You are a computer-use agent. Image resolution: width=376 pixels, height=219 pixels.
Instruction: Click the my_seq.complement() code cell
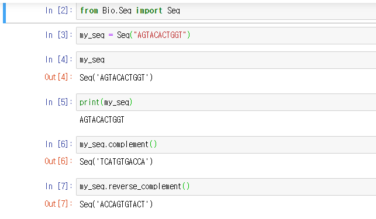[x=226, y=144]
